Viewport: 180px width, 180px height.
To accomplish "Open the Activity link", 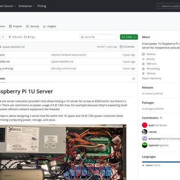I will pyautogui.click(x=150, y=59).
